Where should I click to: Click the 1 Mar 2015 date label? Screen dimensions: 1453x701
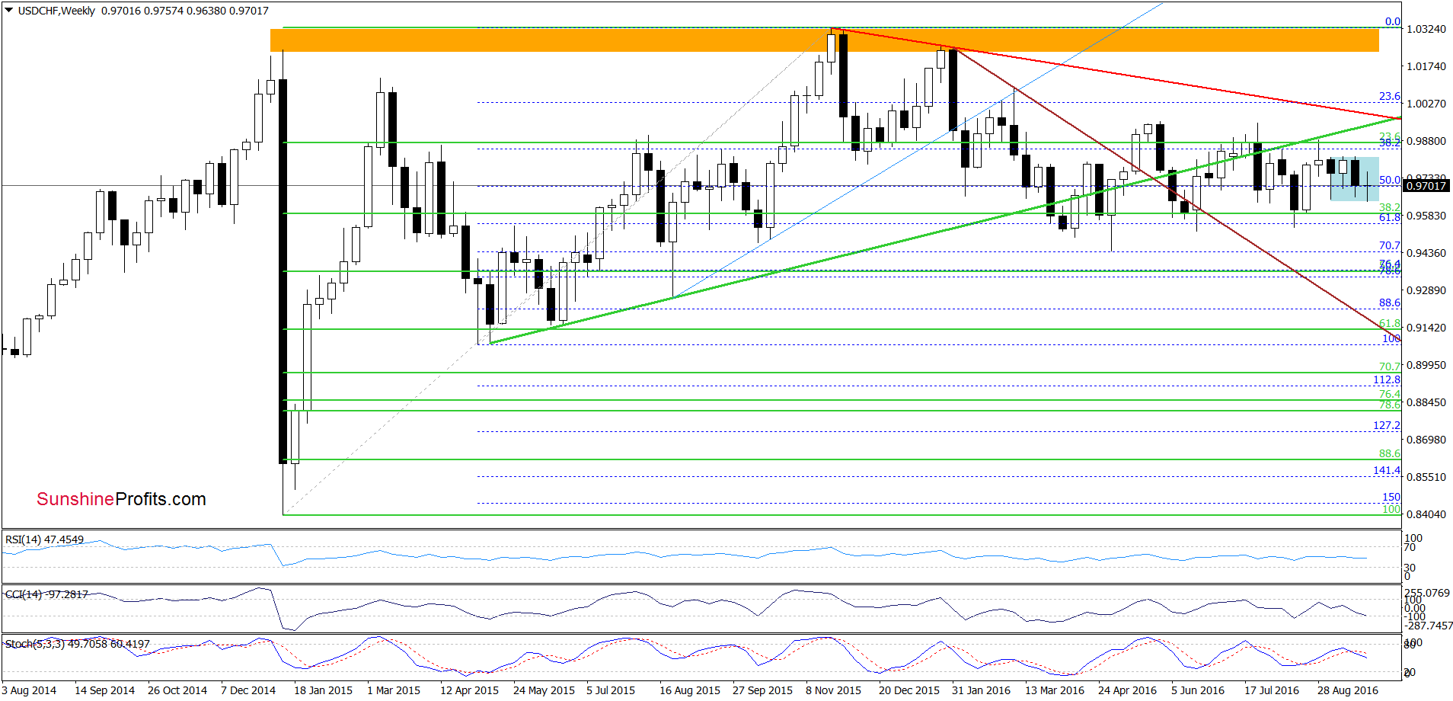click(x=394, y=690)
